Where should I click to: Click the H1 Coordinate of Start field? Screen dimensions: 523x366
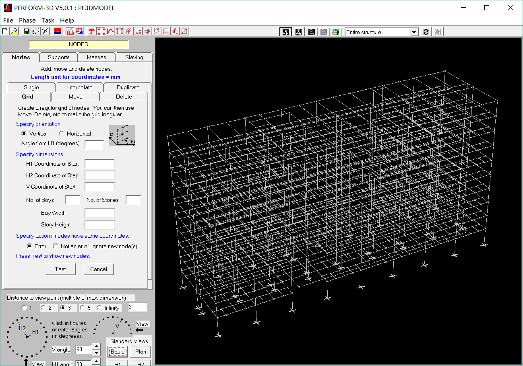[x=100, y=164]
